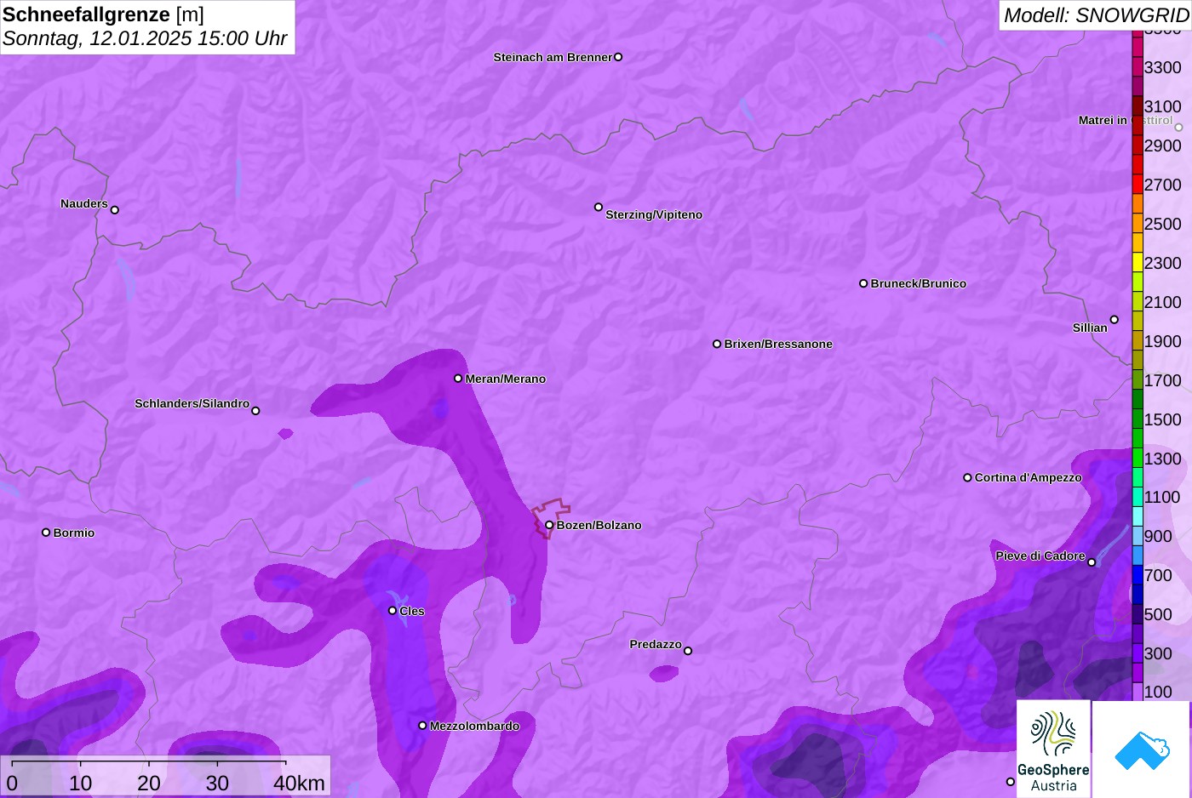Viewport: 1192px width, 798px height.
Task: Click the Steinach am Brenner label text
Action: [553, 58]
